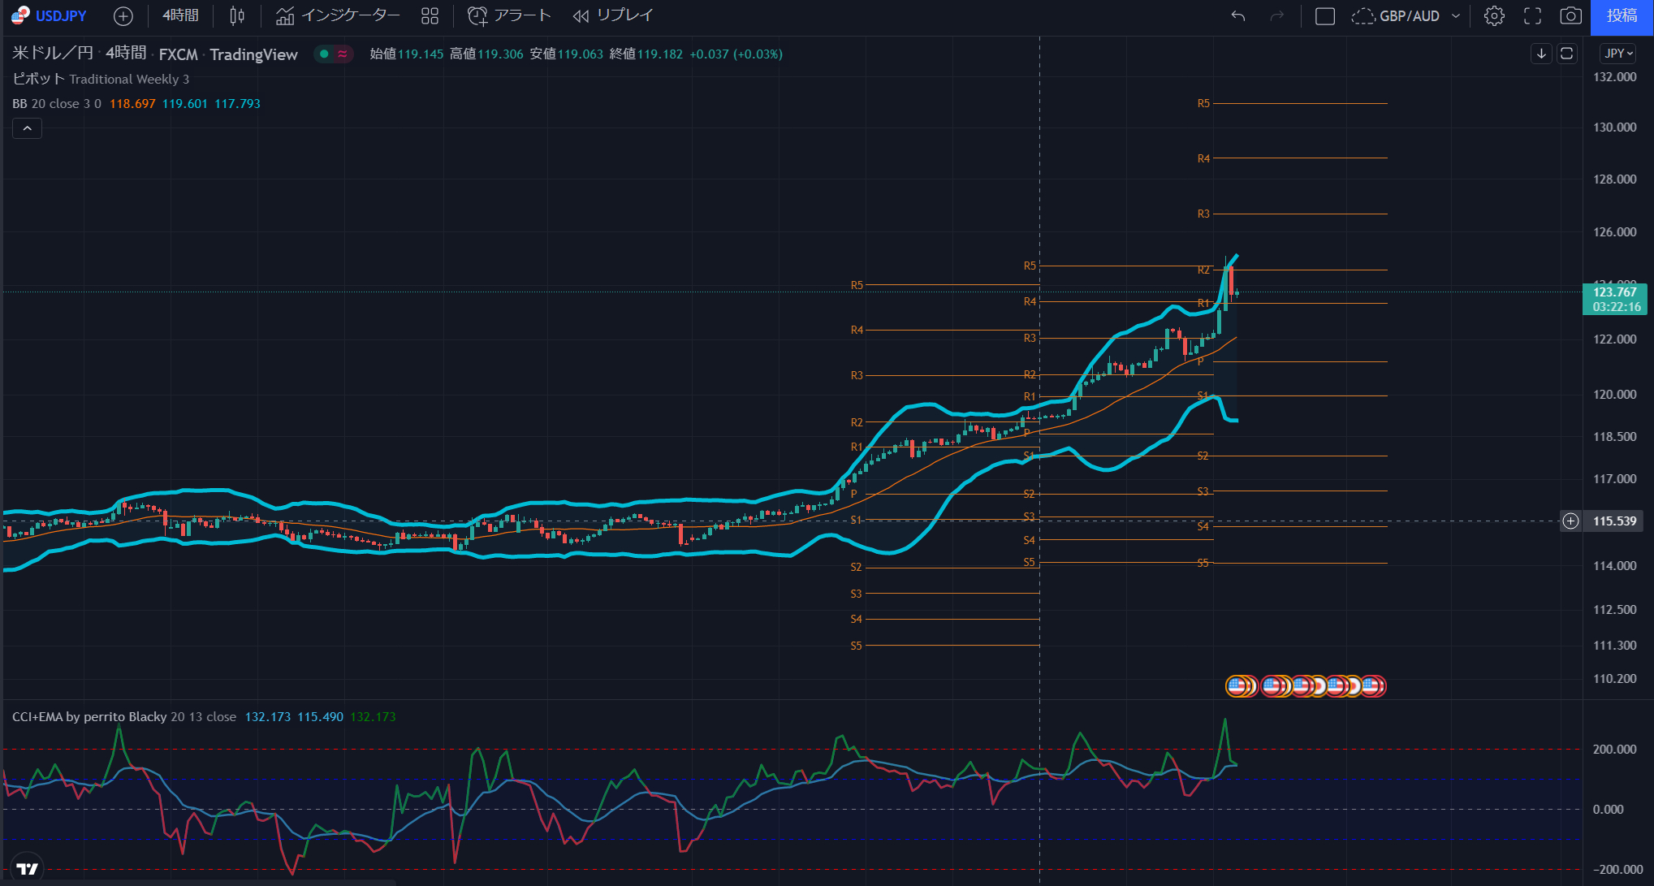The height and width of the screenshot is (886, 1654).
Task: Select the BB 20 close indicator legend
Action: 57,103
